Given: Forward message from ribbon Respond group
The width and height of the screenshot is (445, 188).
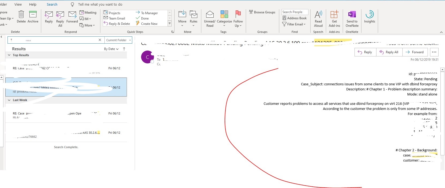Looking at the screenshot, I should tap(72, 17).
